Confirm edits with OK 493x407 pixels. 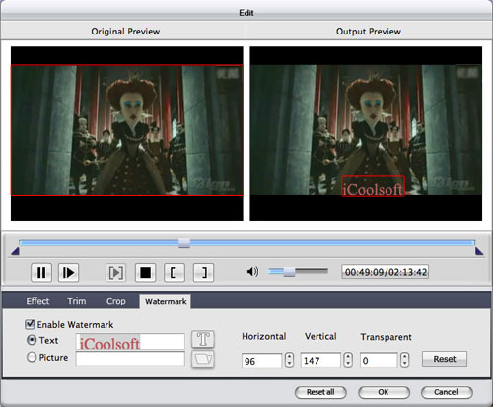(384, 392)
